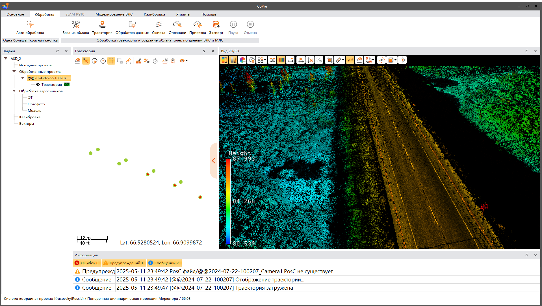Click the clock time selection icon
This screenshot has width=542, height=306.
click(x=103, y=61)
